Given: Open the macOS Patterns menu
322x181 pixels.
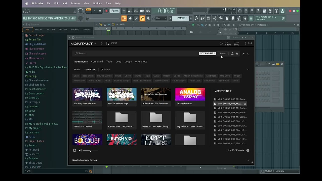Looking at the screenshot, I should pyautogui.click(x=75, y=3).
